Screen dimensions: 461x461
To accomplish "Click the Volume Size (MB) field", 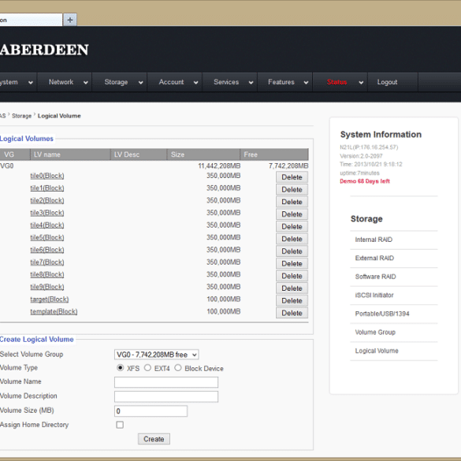I will (x=151, y=411).
